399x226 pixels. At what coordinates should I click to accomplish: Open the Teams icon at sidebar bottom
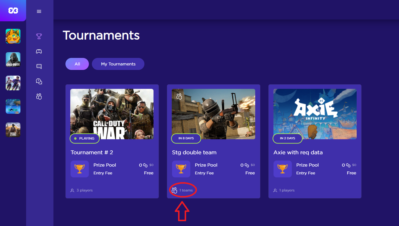point(39,96)
